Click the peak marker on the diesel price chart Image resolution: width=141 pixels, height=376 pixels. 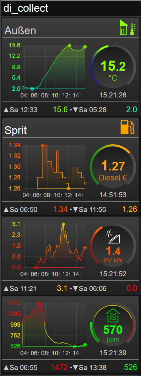[43, 145]
